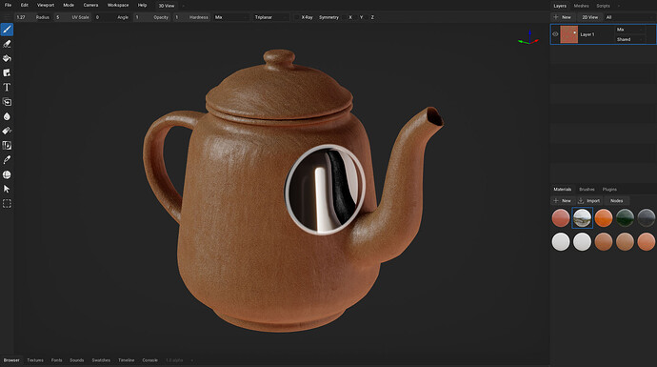Select the Bake sphere tool
Screen dimensions: 657x367
[7, 174]
